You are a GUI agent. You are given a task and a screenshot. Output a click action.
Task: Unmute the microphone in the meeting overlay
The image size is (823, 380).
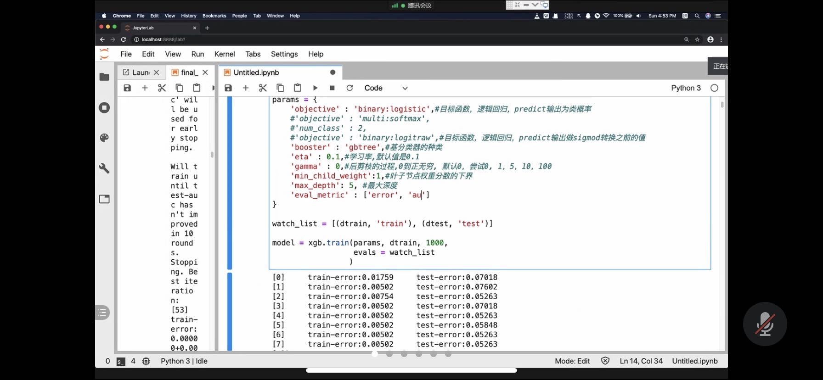pos(765,324)
